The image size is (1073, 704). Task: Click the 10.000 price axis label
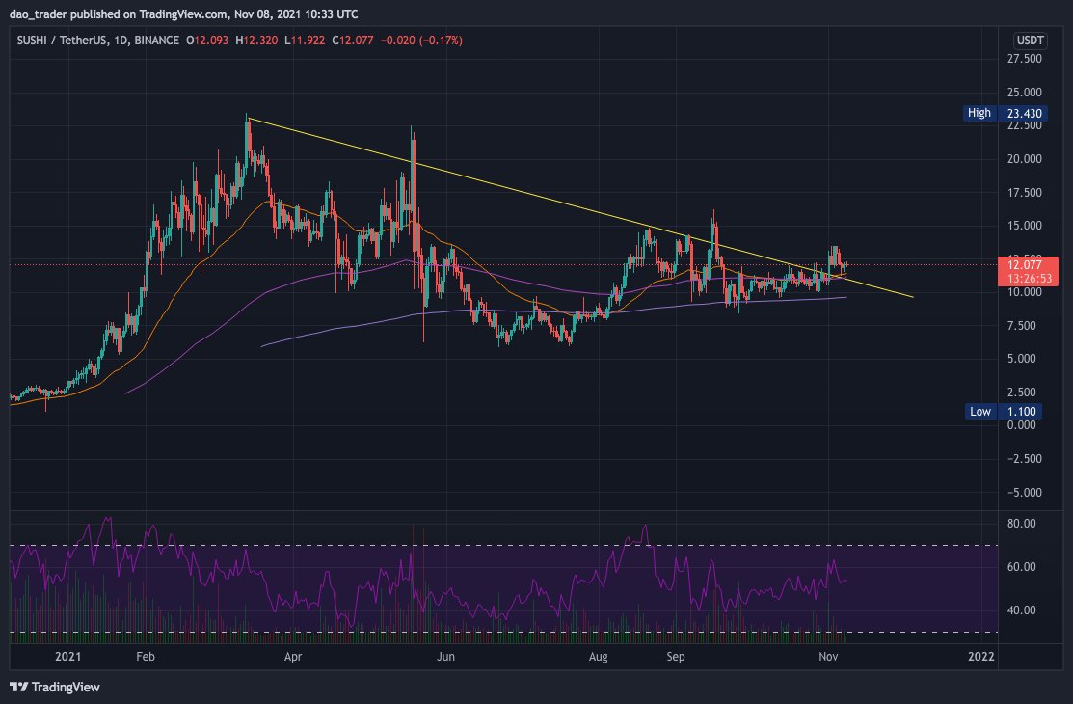pos(1025,292)
